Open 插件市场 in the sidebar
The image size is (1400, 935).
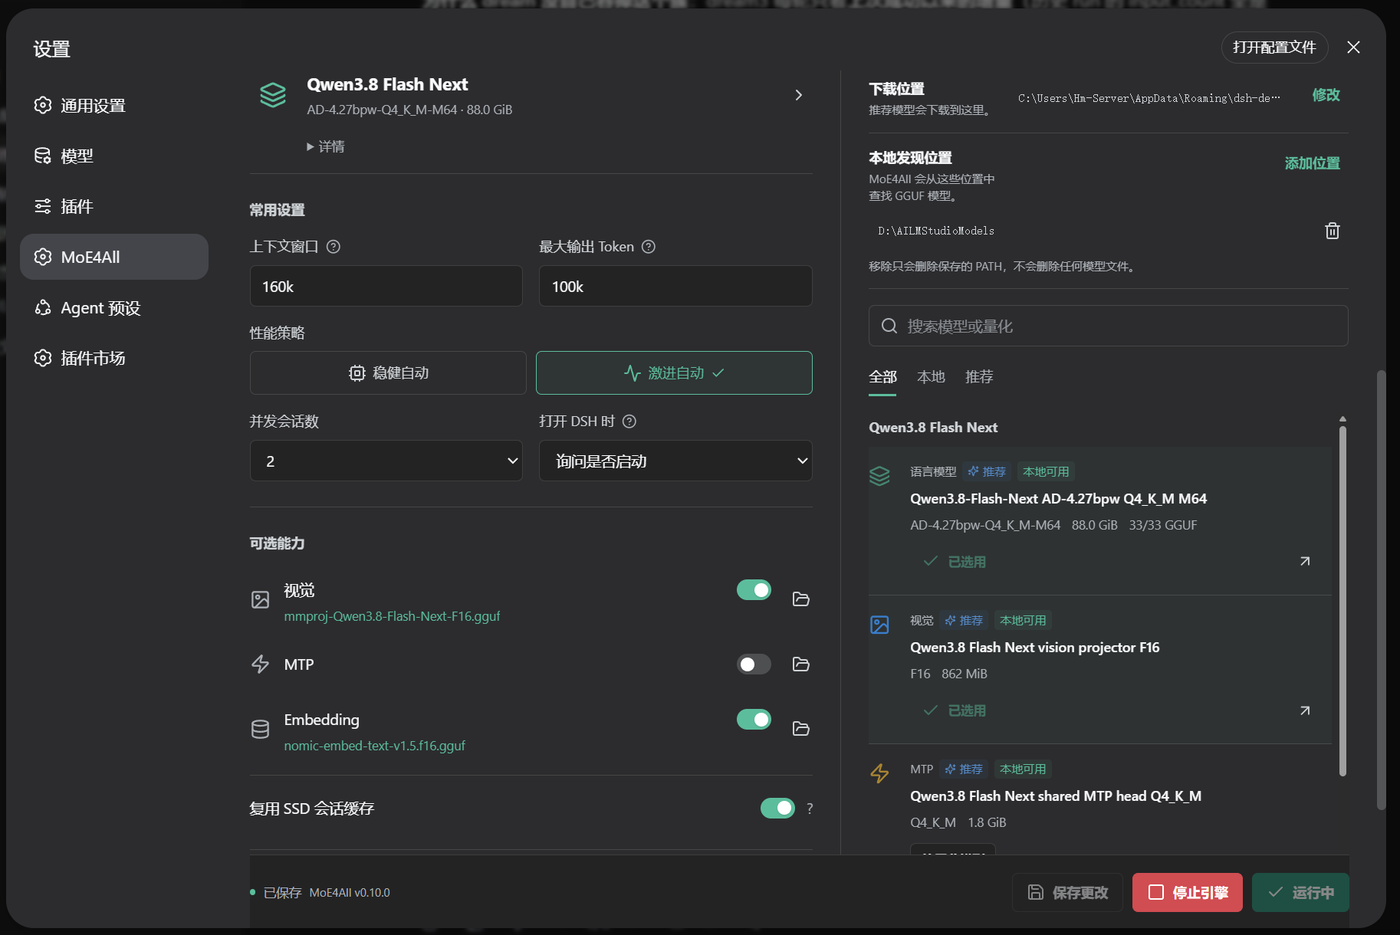pos(114,358)
